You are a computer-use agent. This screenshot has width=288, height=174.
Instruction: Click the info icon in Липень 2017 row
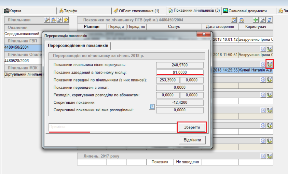coord(263,156)
